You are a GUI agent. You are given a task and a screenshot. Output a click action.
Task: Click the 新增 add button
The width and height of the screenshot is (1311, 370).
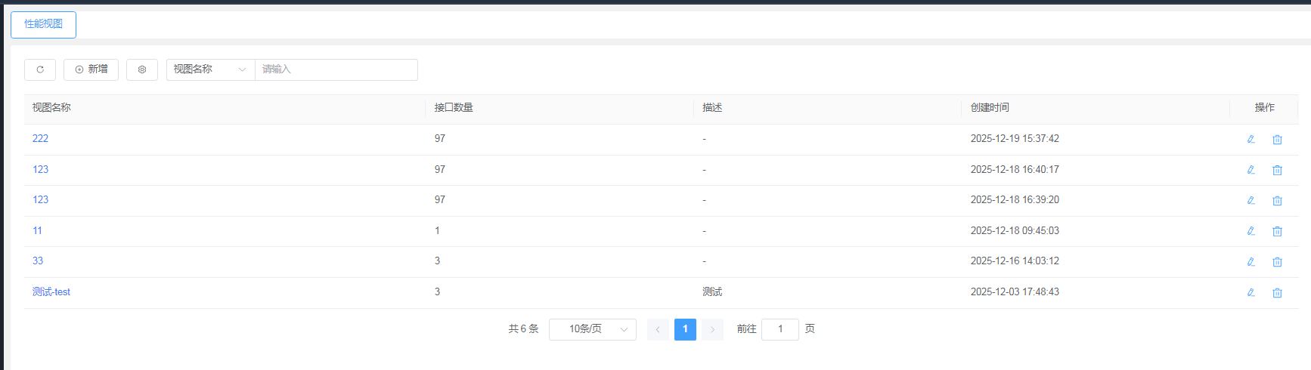[x=91, y=69]
